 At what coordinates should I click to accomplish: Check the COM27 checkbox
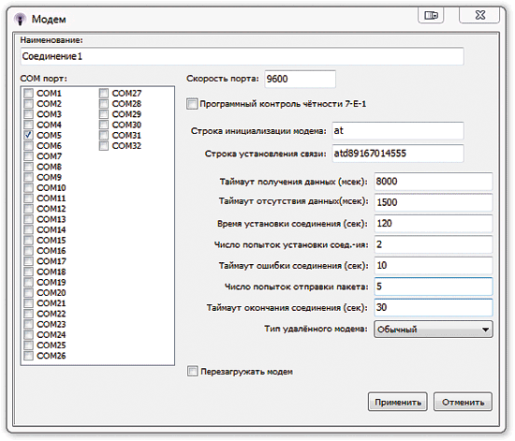pos(104,94)
